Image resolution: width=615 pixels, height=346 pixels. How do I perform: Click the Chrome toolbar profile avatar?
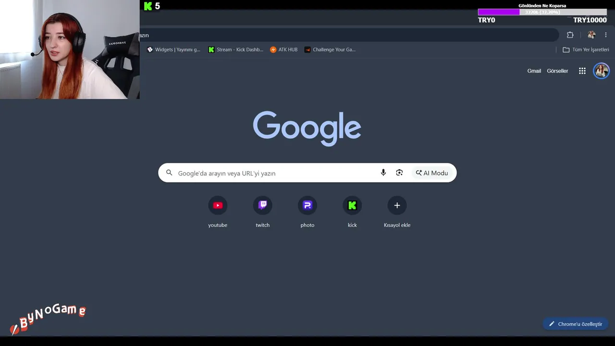point(591,35)
